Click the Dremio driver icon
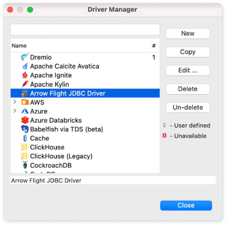 [25, 57]
